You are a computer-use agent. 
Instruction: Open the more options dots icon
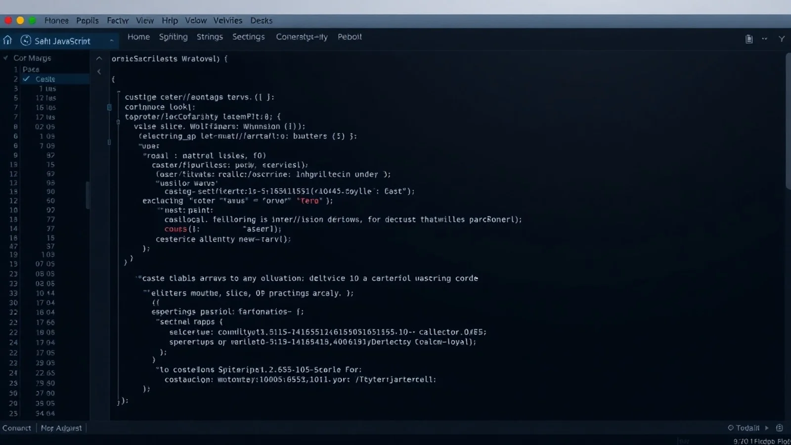pos(765,39)
